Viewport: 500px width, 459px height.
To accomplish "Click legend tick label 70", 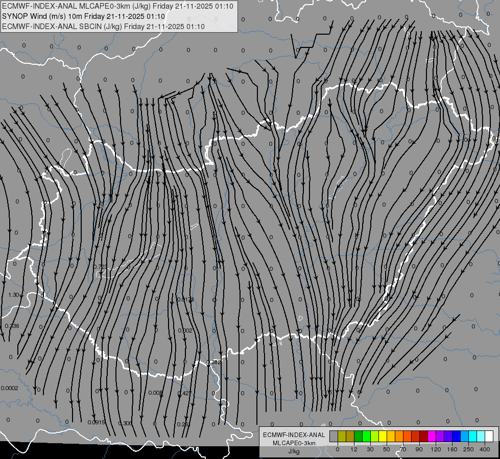I will (403, 449).
